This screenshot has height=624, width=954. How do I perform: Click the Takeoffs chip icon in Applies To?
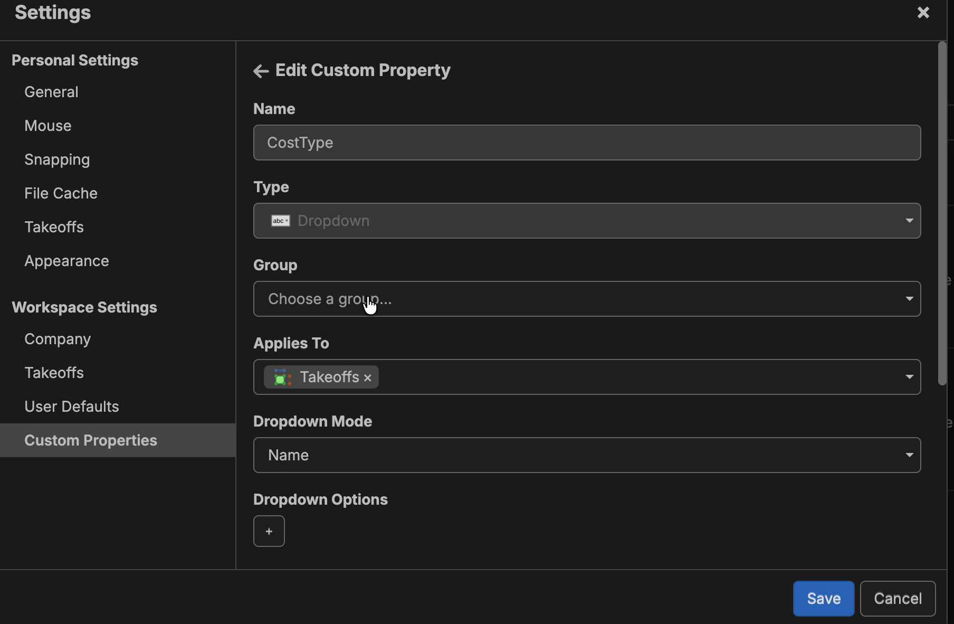[x=282, y=377]
